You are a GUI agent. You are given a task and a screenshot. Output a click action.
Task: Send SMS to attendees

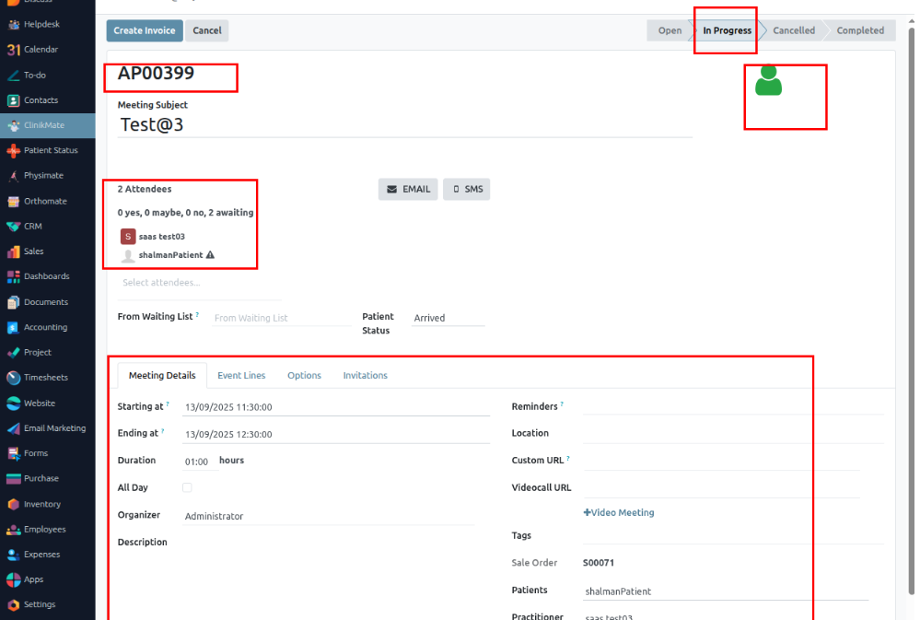[467, 189]
